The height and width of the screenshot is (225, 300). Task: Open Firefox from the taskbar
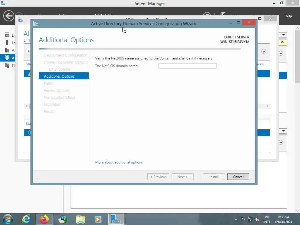pyautogui.click(x=44, y=219)
